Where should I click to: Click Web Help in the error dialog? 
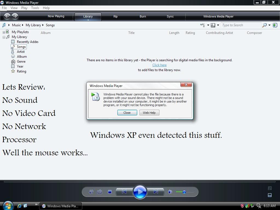coord(149,112)
